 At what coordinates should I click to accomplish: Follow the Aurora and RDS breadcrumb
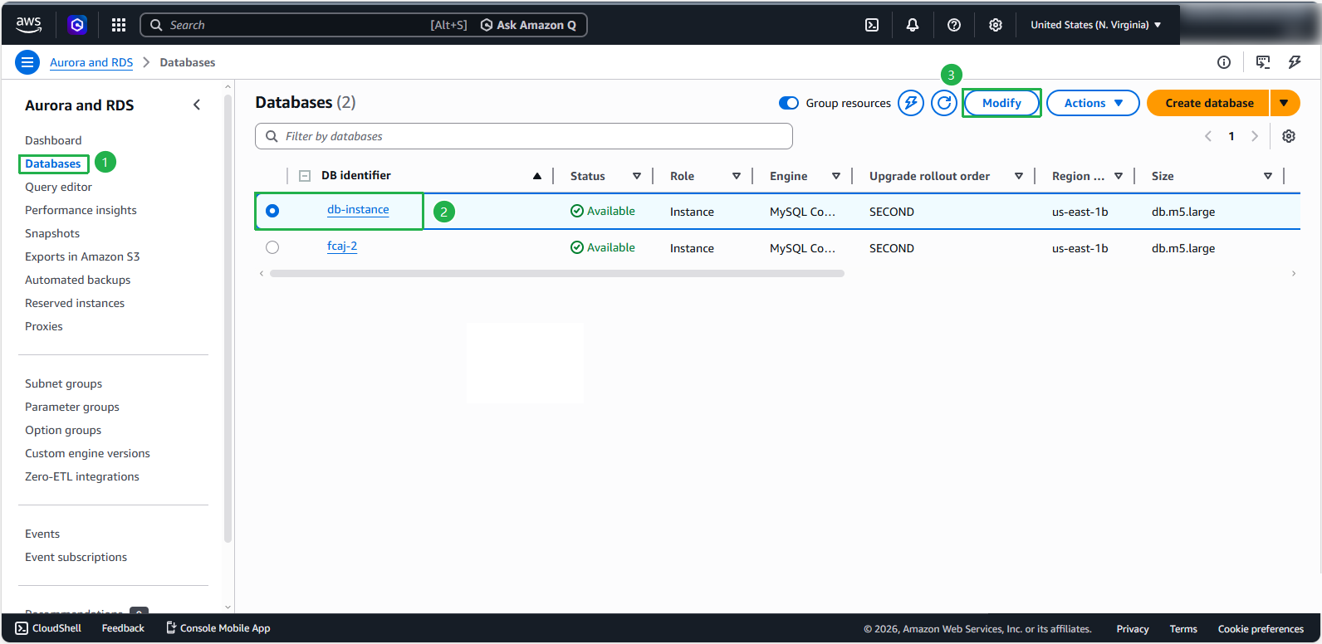[x=91, y=62]
